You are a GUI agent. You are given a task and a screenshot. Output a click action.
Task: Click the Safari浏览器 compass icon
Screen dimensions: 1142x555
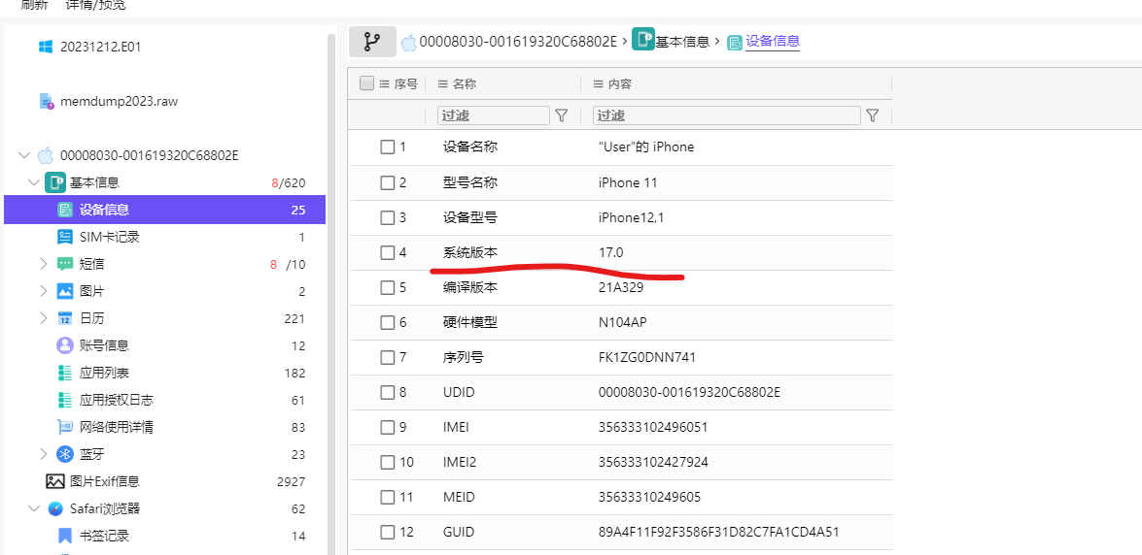55,509
